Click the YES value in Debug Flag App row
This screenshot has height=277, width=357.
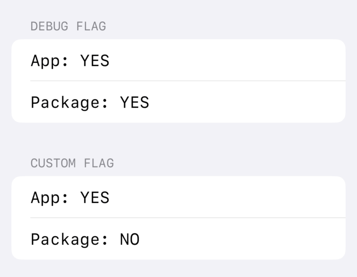[95, 61]
